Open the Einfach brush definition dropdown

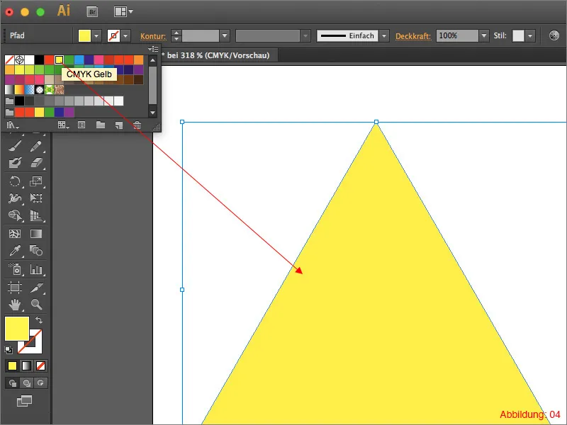(384, 36)
